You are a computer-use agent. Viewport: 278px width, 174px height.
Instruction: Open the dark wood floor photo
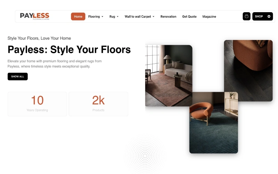pyautogui.click(x=248, y=71)
